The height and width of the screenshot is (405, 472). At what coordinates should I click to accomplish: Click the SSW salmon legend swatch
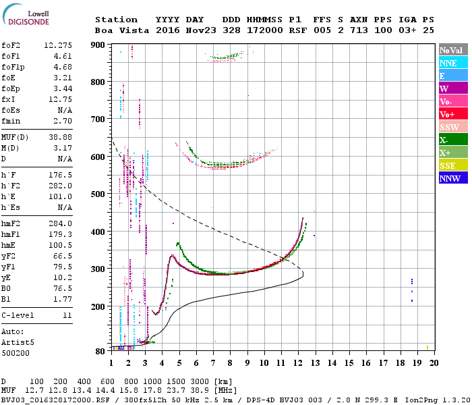tap(453, 127)
